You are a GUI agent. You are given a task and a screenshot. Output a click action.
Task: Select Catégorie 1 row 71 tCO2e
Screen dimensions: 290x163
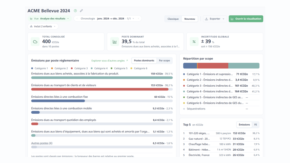[x=221, y=74]
